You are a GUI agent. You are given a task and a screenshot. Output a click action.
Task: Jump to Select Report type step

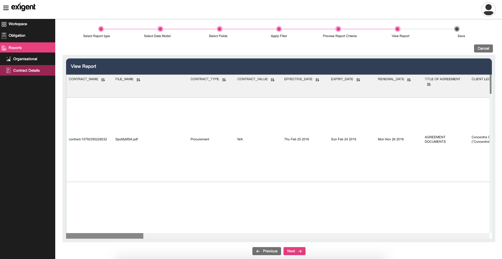pyautogui.click(x=101, y=29)
